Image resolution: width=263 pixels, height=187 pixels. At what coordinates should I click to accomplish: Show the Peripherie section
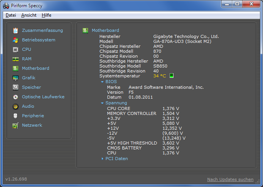tap(33, 116)
